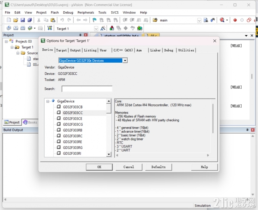
Task: Click the Batch Build icon
Action: pos(30,28)
